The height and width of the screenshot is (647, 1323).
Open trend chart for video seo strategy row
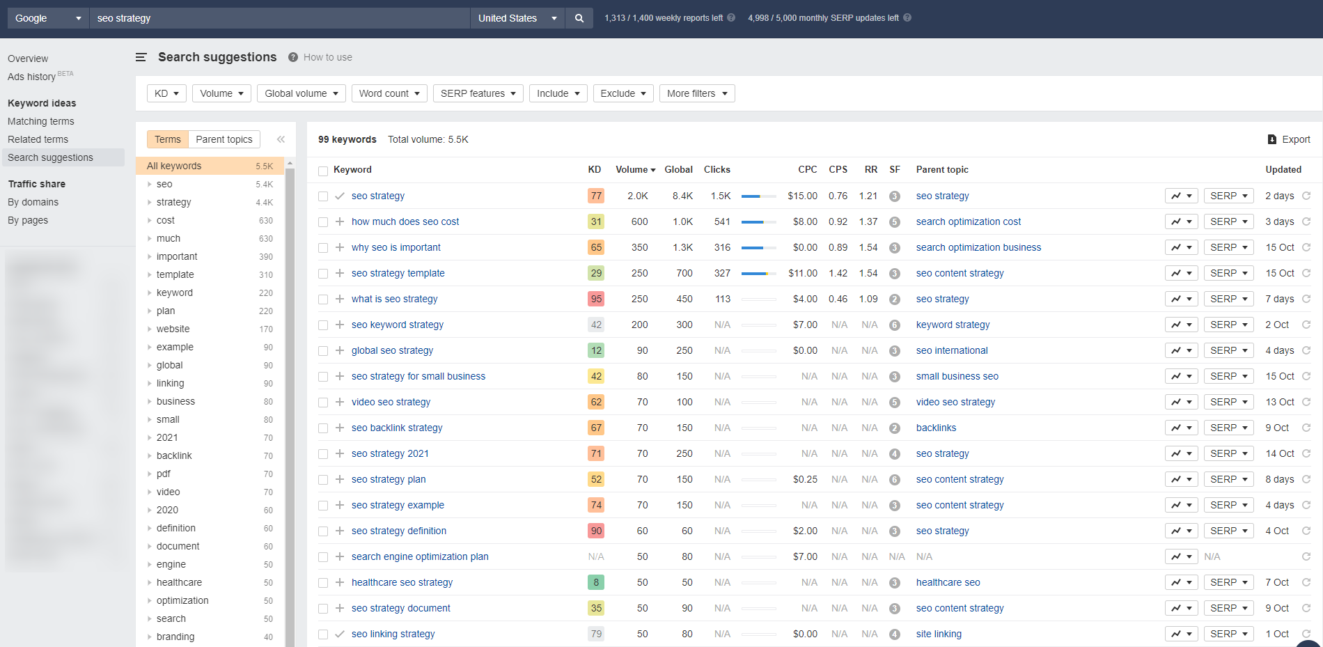pyautogui.click(x=1182, y=402)
